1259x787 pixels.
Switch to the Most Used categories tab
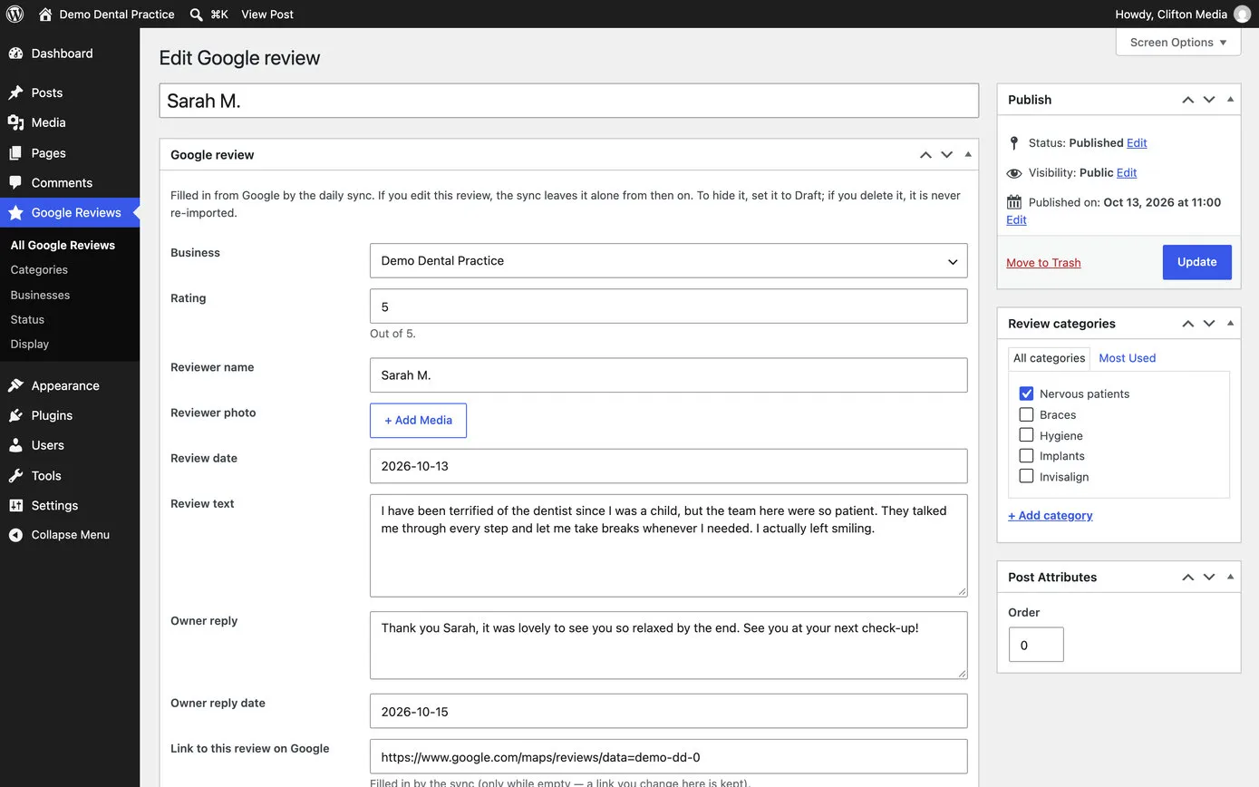(1127, 358)
